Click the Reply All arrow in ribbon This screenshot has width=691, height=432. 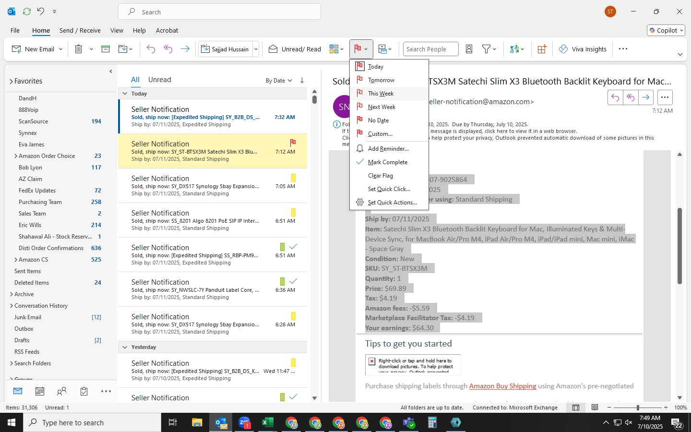[168, 49]
